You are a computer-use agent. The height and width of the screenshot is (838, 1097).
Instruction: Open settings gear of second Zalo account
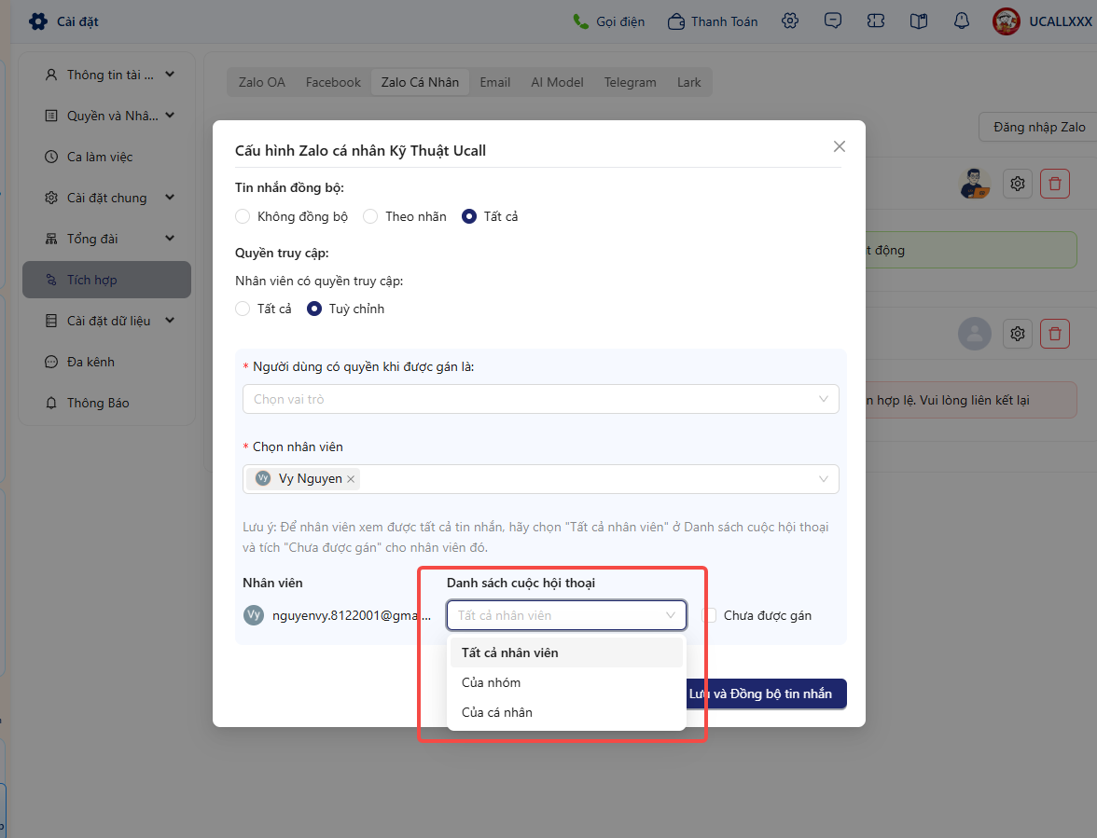coord(1017,334)
